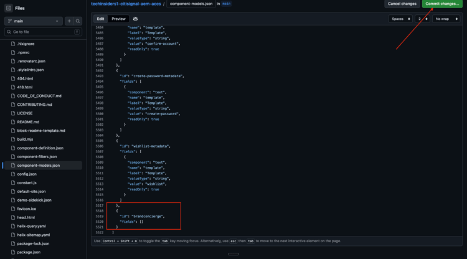Viewport: 467px width, 259px height.
Task: Click Commit changes button
Action: pos(442,4)
